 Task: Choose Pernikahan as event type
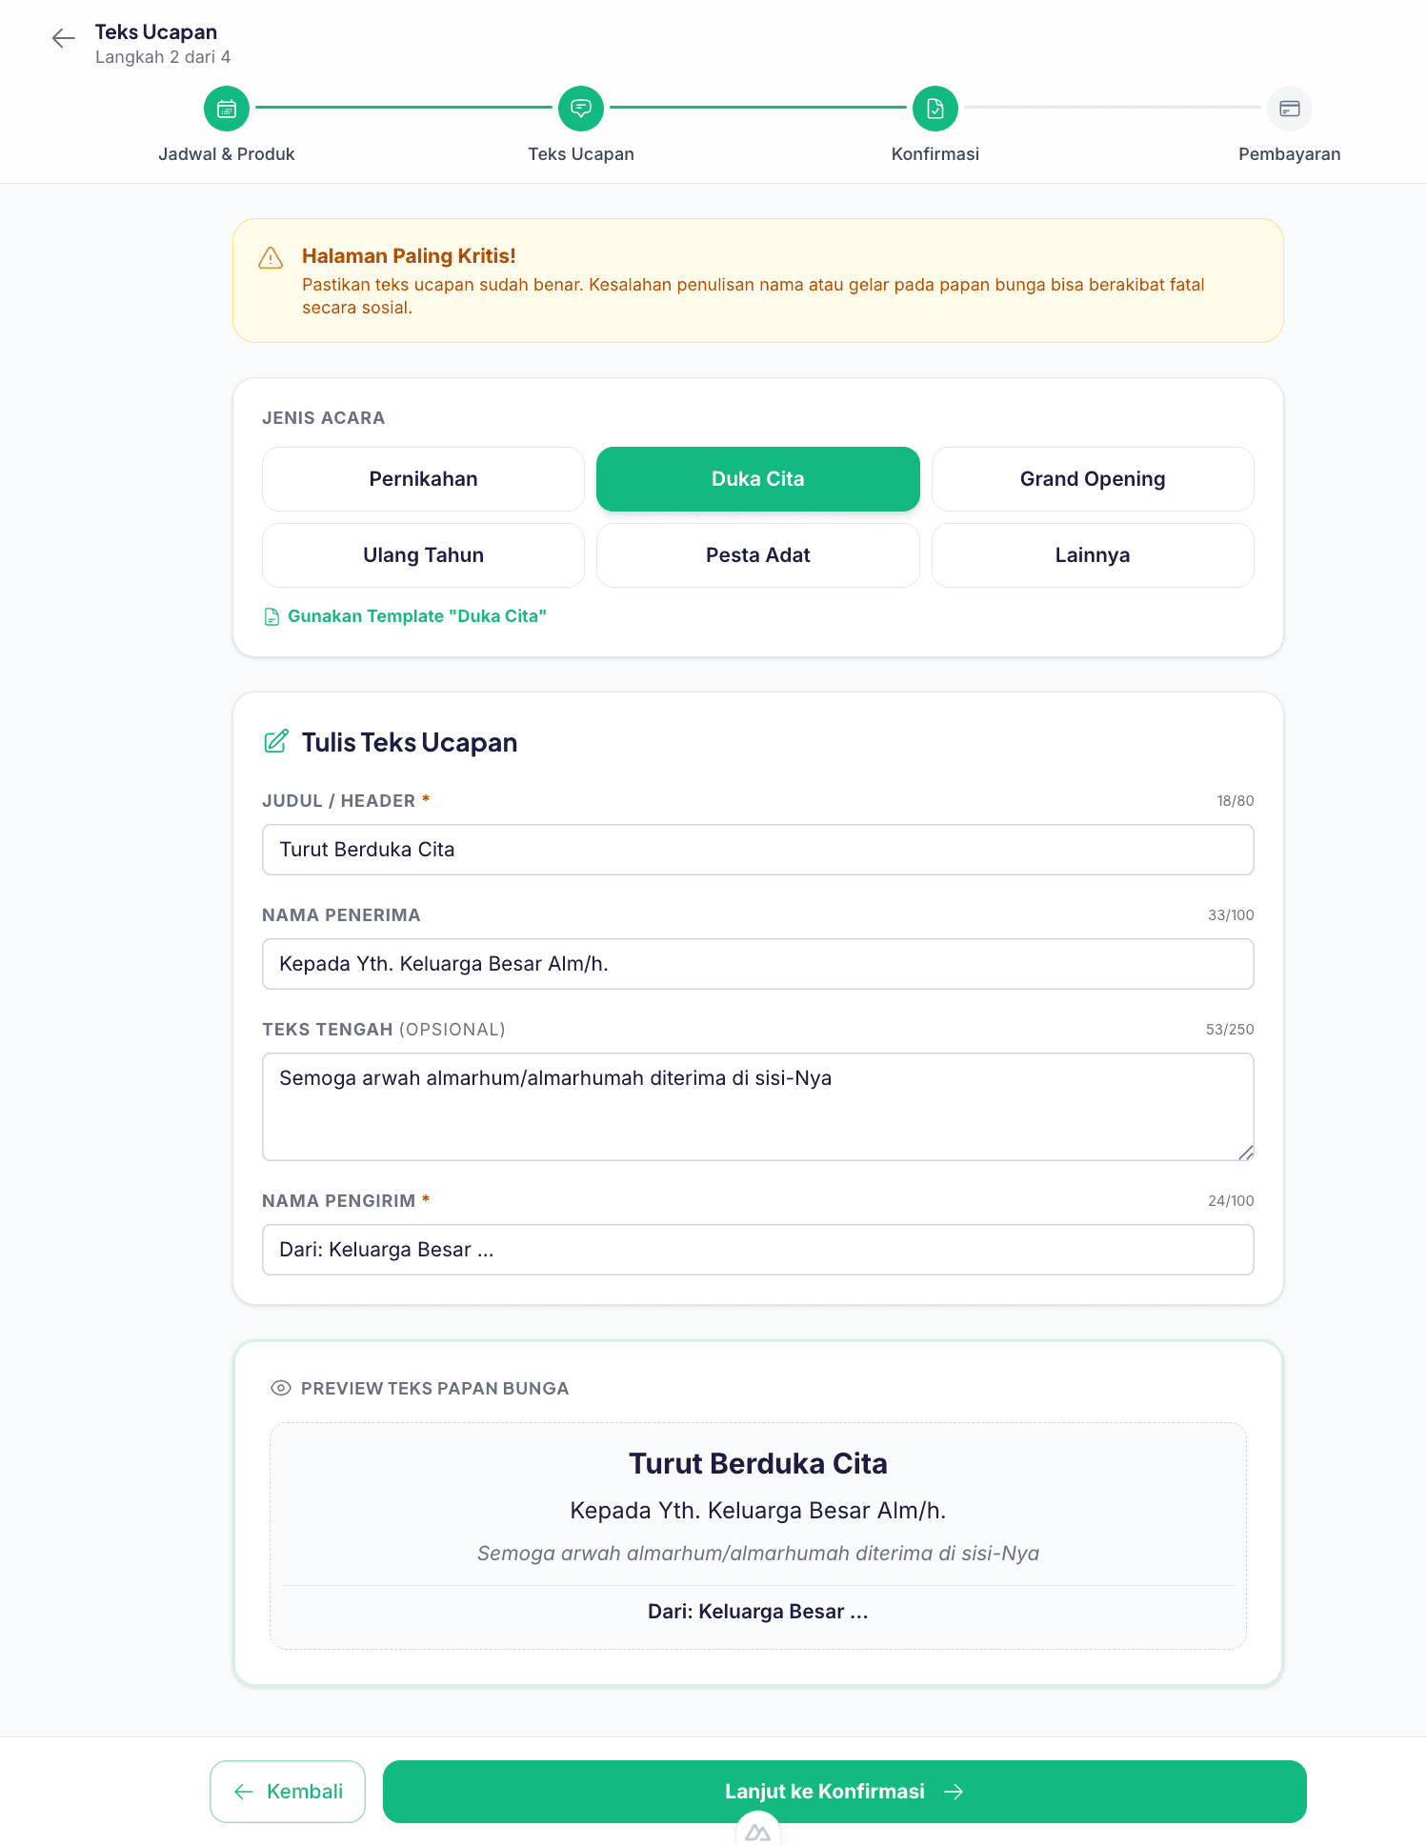pos(423,479)
